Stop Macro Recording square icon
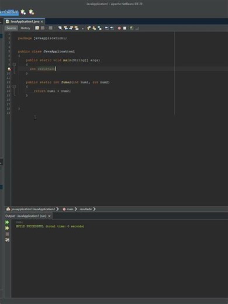The width and height of the screenshot is (228, 304). (125, 28)
